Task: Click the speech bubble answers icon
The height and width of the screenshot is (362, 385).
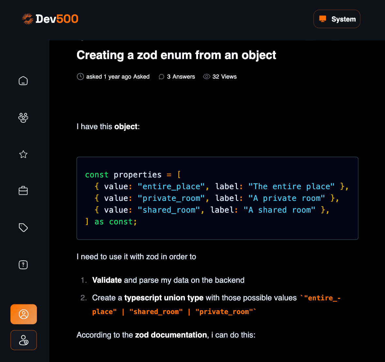Action: coord(162,76)
